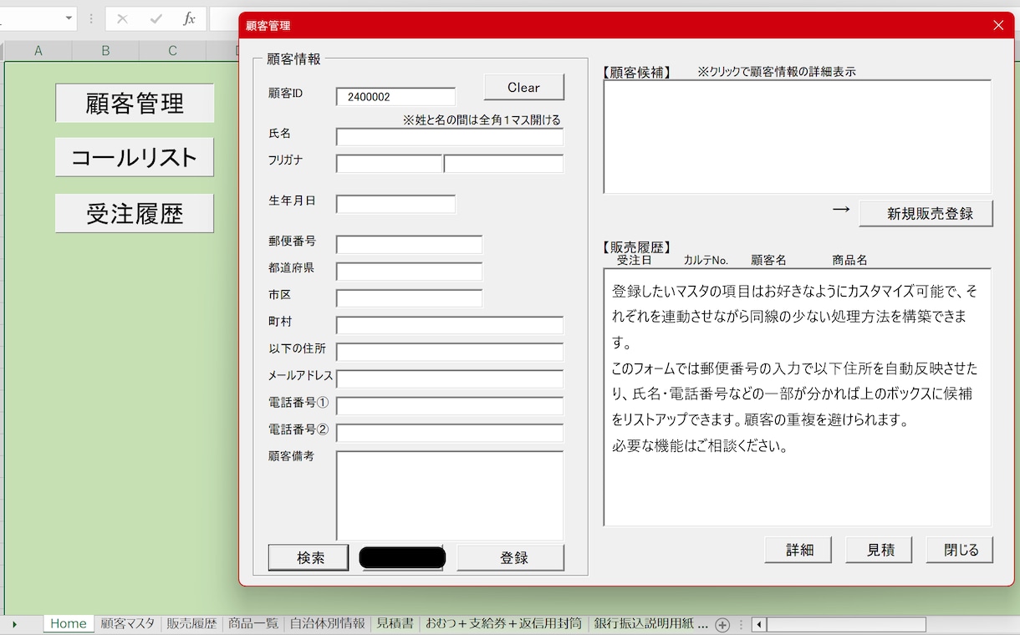Click the 見積 button
The width and height of the screenshot is (1020, 635).
879,550
